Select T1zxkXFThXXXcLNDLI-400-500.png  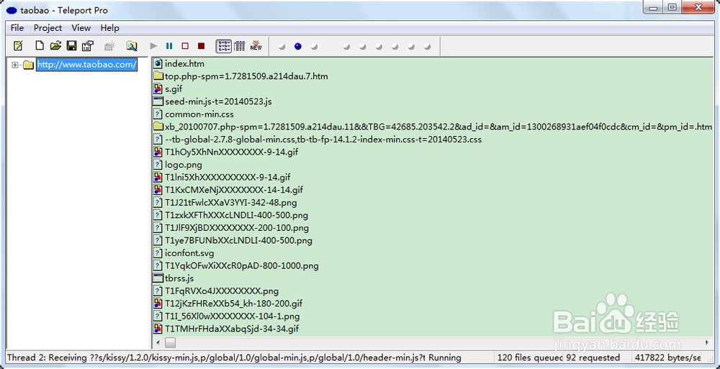tap(236, 215)
